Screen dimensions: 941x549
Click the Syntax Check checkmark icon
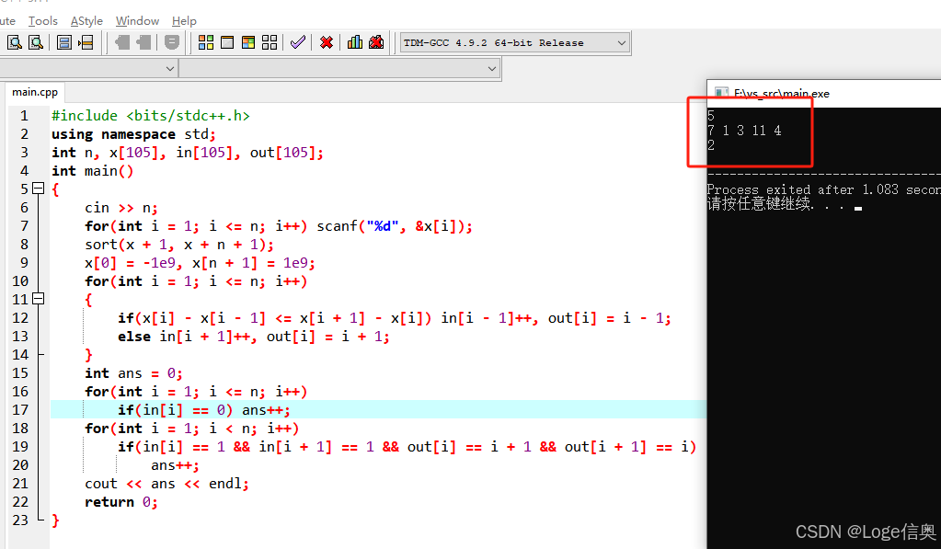pos(298,42)
